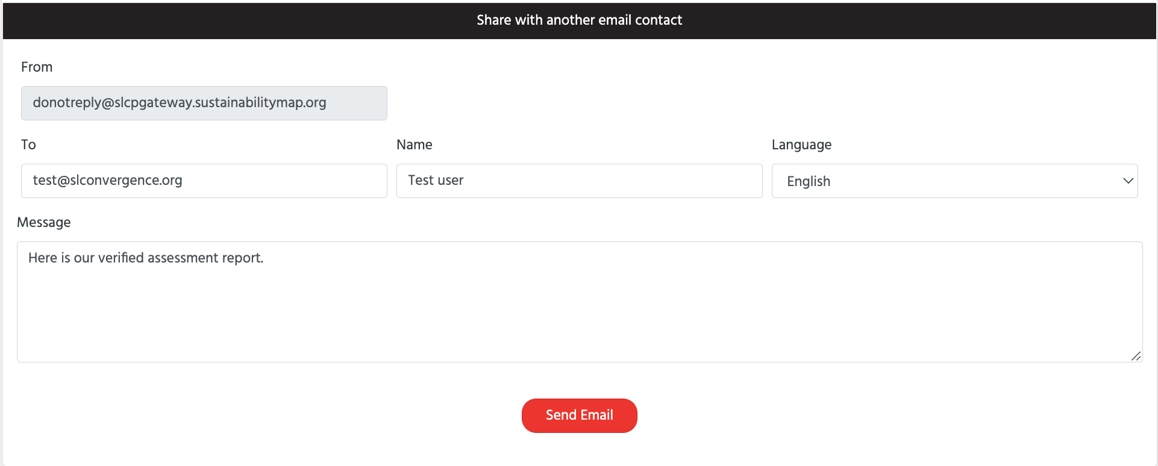Click the word "English" in the language selector

click(x=809, y=181)
